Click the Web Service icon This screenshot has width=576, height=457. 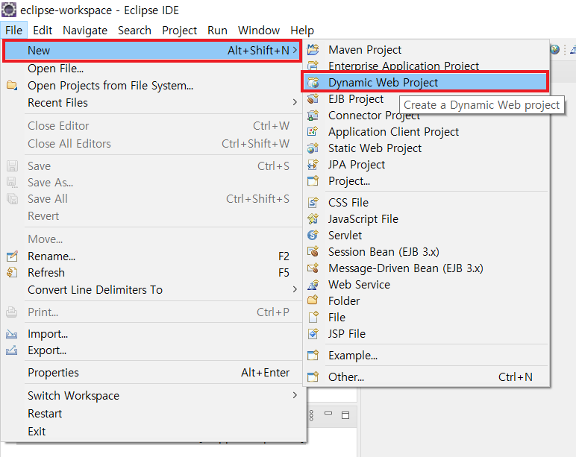pyautogui.click(x=313, y=285)
